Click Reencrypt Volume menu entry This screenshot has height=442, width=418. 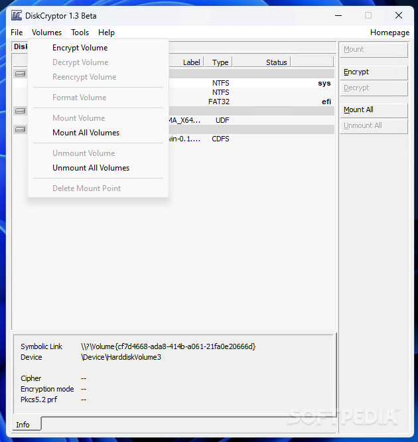(x=98, y=77)
